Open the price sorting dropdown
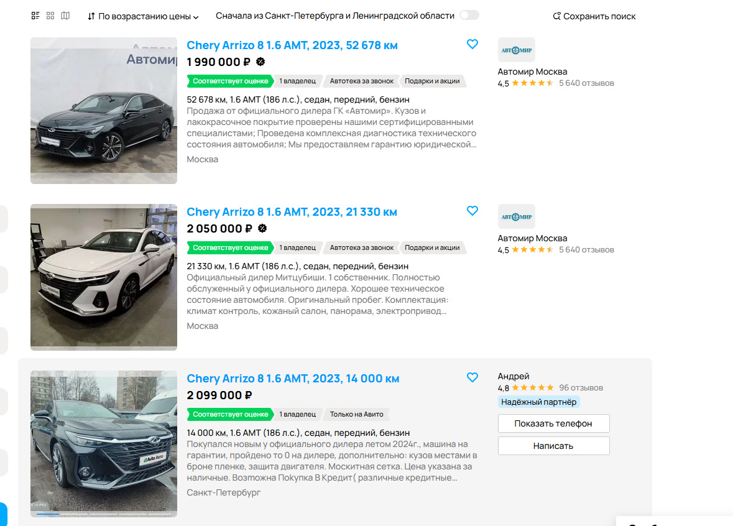 point(143,16)
